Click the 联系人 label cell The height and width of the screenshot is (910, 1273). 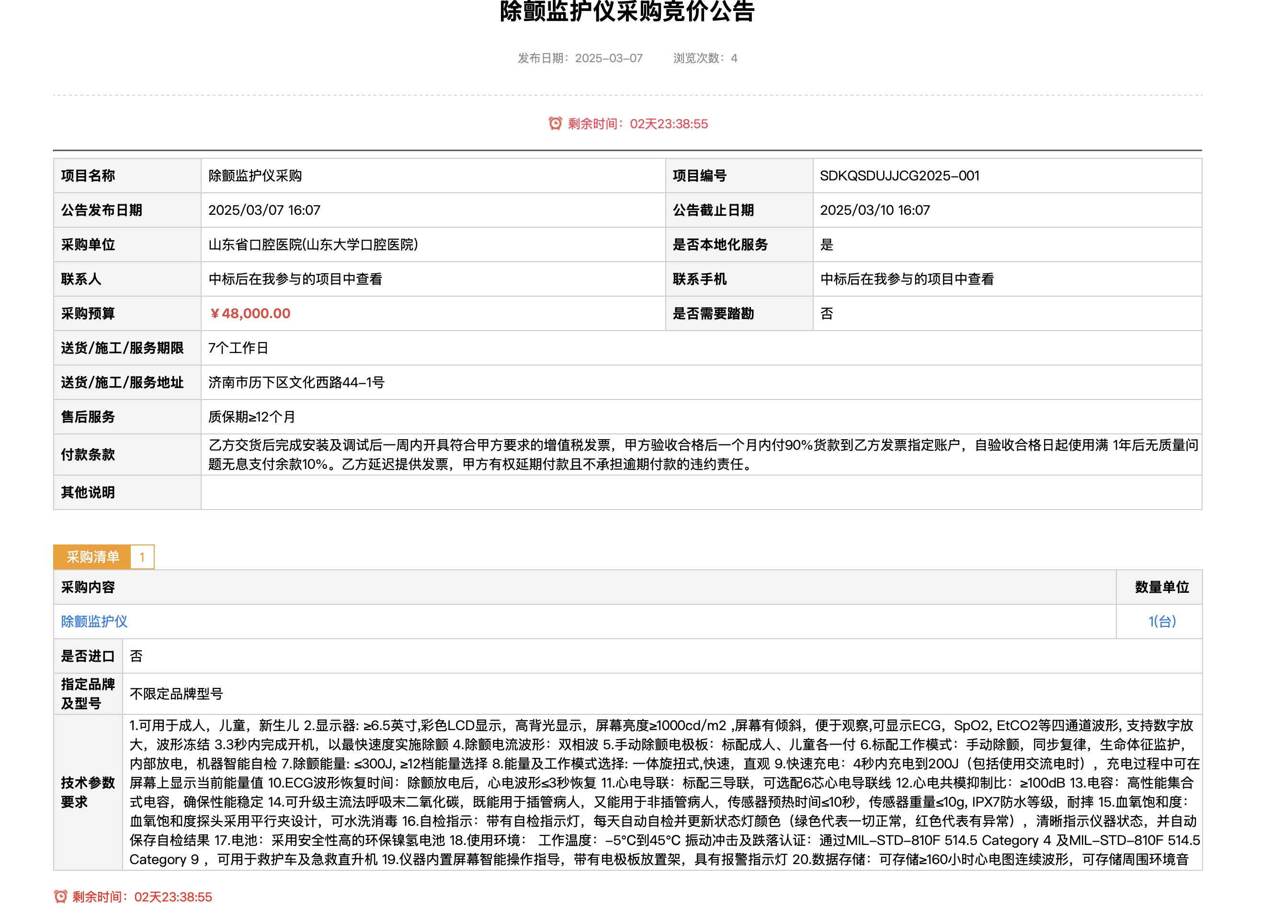point(127,279)
